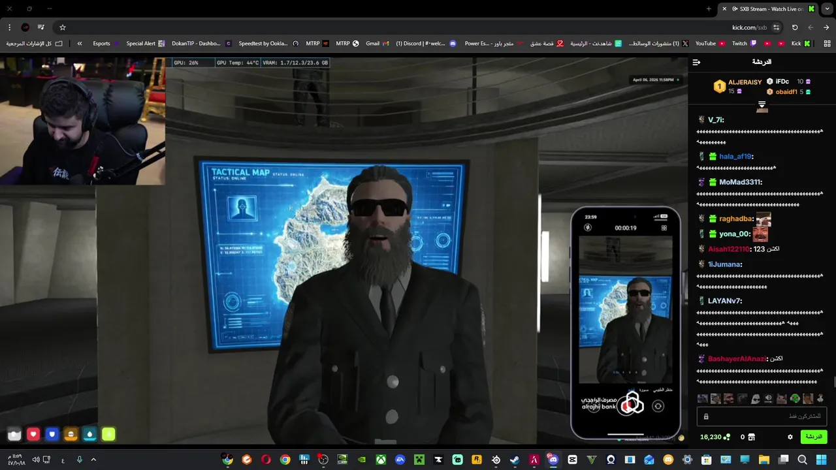Click LAYANv7 username in chat
The image size is (836, 470).
pos(725,301)
